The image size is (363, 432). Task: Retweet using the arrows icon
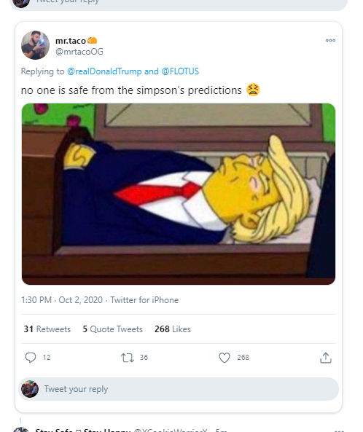(128, 358)
